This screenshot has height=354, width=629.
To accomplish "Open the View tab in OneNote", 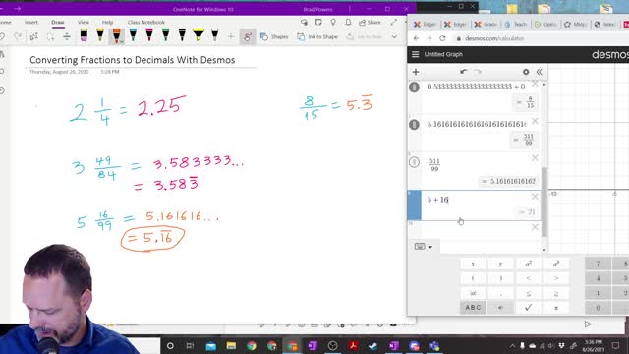I will (x=84, y=22).
